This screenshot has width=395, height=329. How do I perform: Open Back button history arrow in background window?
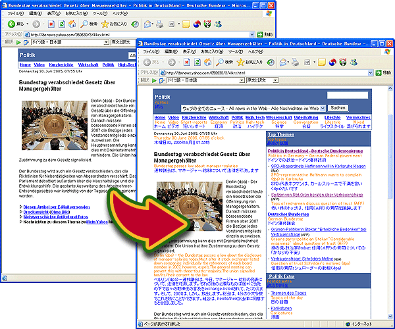point(28,24)
